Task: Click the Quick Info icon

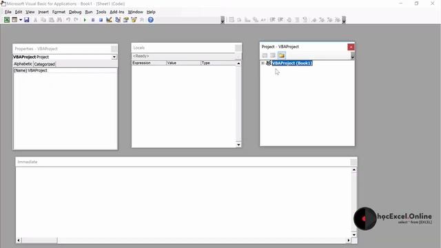Action: point(247,20)
